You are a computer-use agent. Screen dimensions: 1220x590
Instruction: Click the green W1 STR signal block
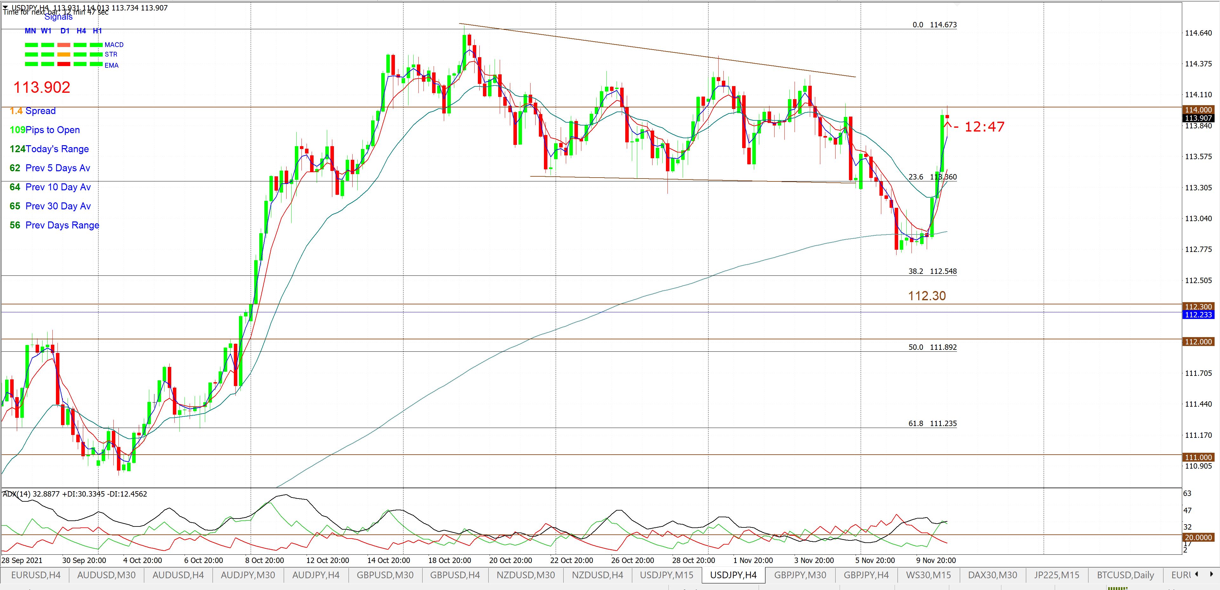pos(47,54)
